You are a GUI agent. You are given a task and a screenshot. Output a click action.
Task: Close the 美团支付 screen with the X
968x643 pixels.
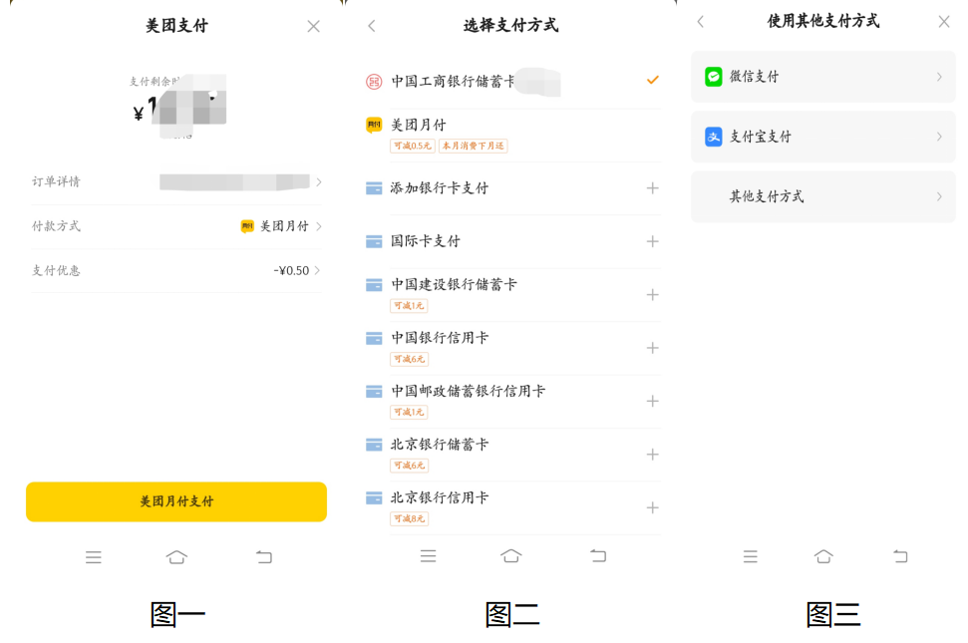point(314,26)
